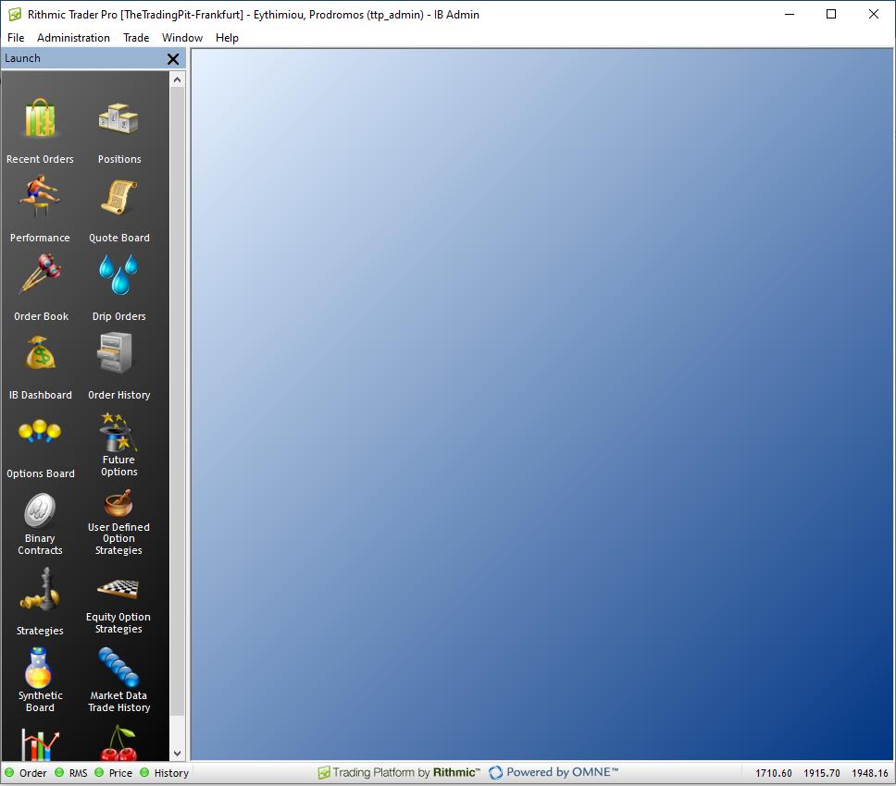Click the Launch panel title
The height and width of the screenshot is (786, 896).
tap(23, 58)
